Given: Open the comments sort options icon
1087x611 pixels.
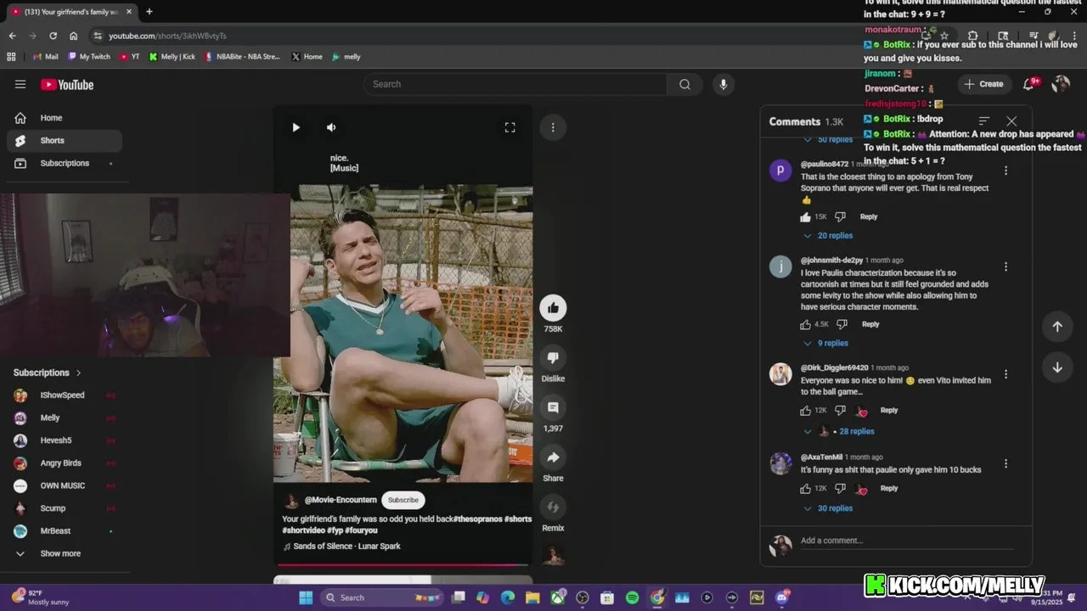Looking at the screenshot, I should tap(983, 121).
